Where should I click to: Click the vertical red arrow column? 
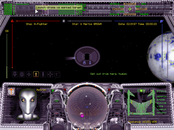[12, 46]
